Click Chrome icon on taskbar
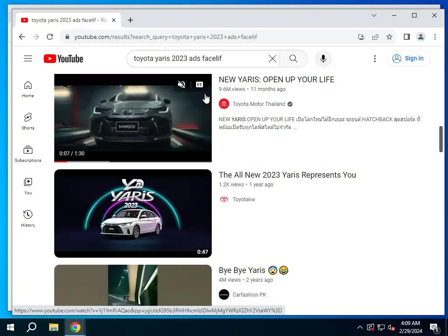 [x=75, y=327]
